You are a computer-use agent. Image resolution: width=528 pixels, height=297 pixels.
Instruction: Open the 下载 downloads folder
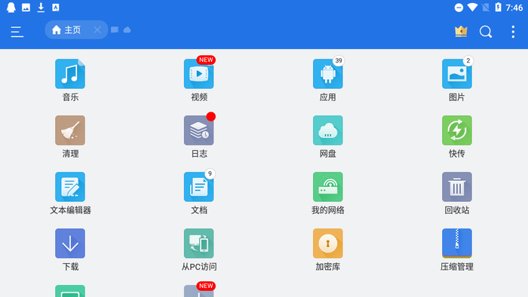coord(70,243)
